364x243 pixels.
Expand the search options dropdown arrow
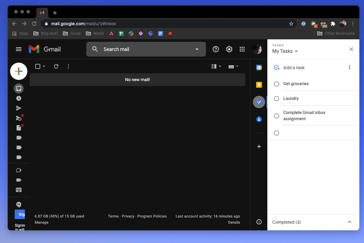(197, 49)
